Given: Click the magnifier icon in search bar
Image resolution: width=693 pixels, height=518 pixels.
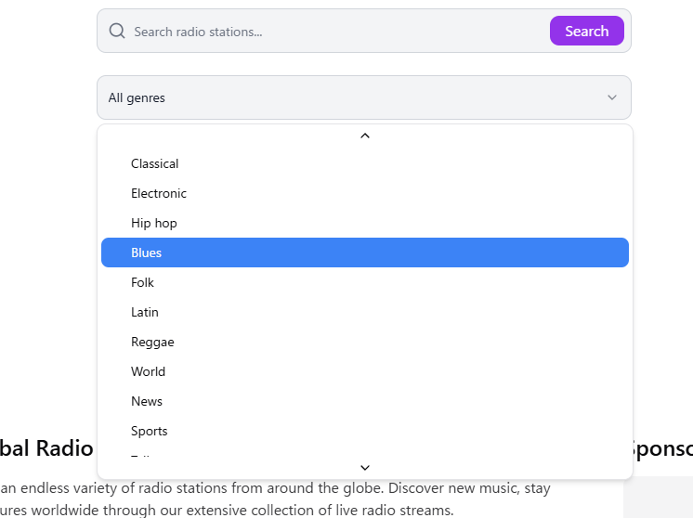Looking at the screenshot, I should pos(117,31).
